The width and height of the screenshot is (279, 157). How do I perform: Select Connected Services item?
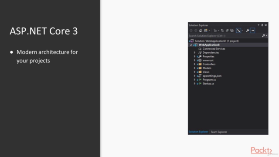(214, 49)
